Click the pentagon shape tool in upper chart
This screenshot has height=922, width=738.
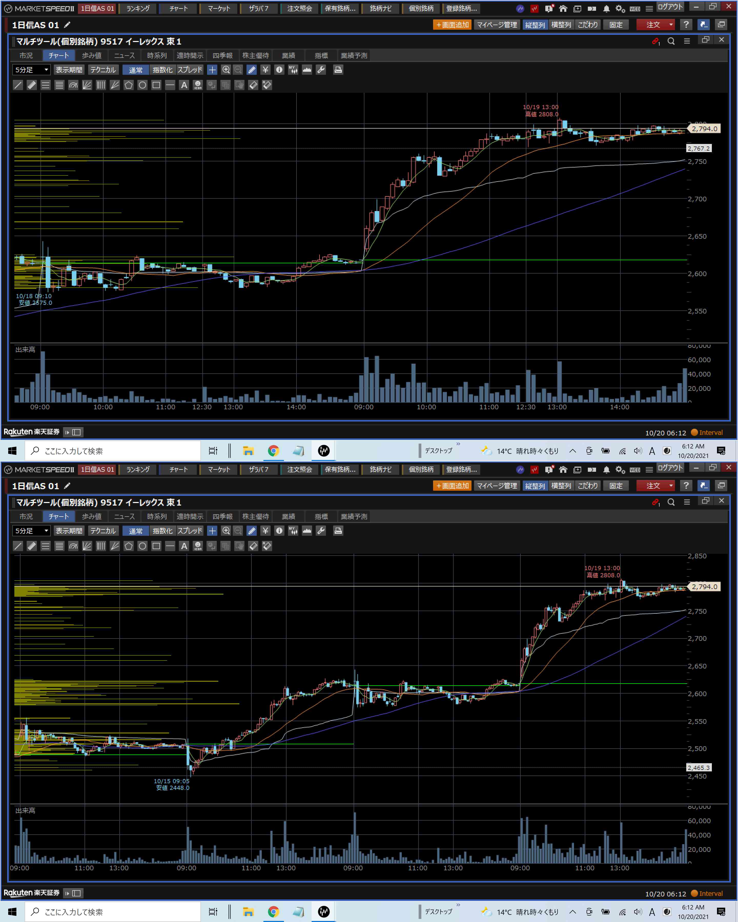(128, 85)
